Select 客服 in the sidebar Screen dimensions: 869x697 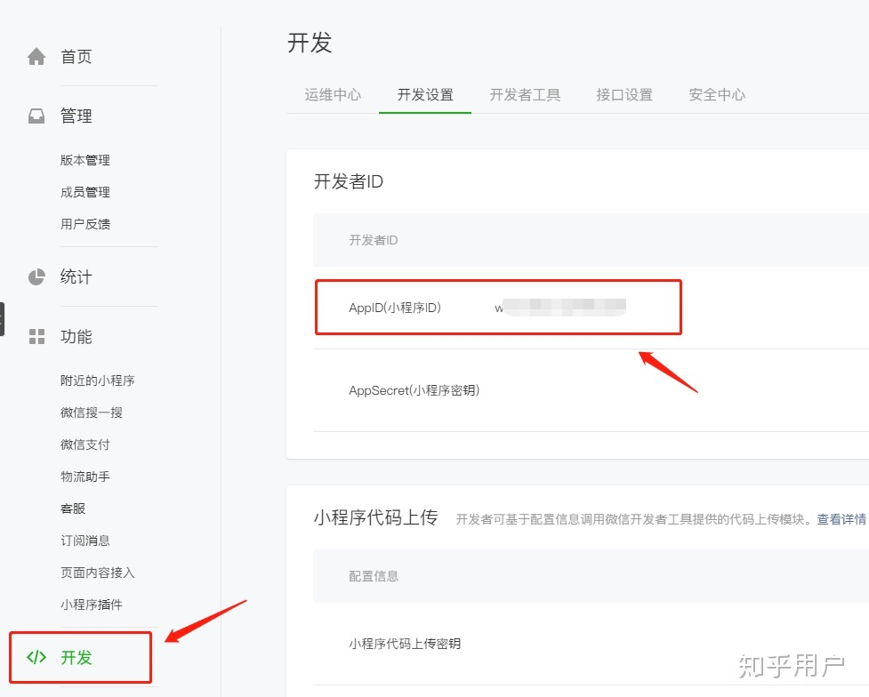click(x=73, y=509)
